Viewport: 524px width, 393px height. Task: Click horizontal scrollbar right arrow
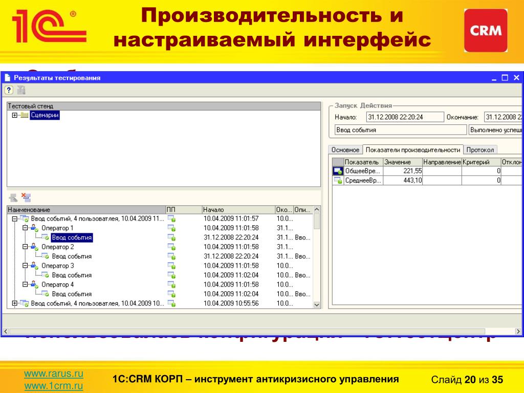(x=518, y=332)
